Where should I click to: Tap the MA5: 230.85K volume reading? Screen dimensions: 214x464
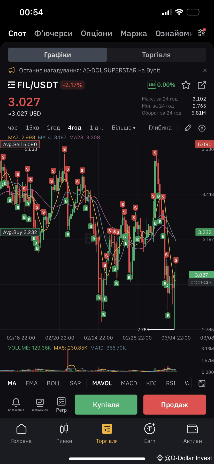(x=71, y=348)
